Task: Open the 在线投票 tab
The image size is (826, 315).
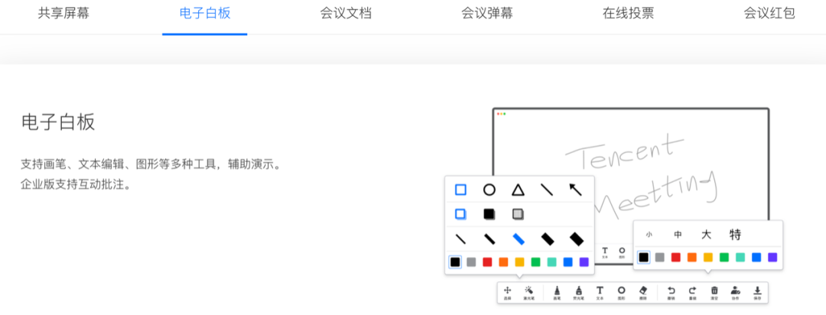Action: [x=629, y=13]
